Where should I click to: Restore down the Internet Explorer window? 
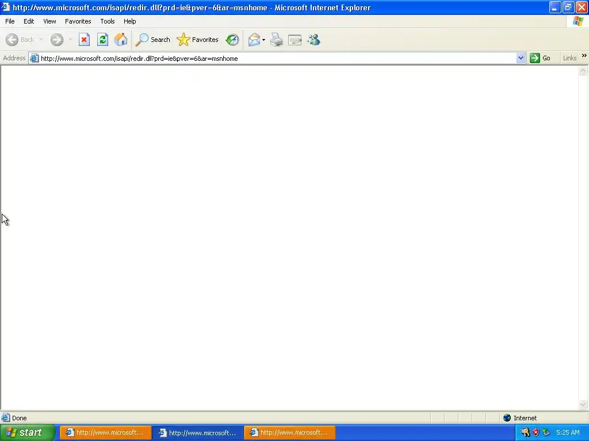[568, 7]
